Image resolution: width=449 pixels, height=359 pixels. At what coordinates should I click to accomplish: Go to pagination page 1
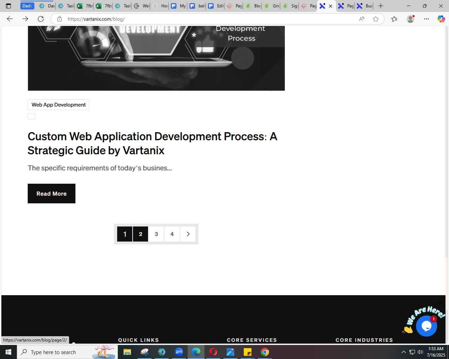click(125, 234)
